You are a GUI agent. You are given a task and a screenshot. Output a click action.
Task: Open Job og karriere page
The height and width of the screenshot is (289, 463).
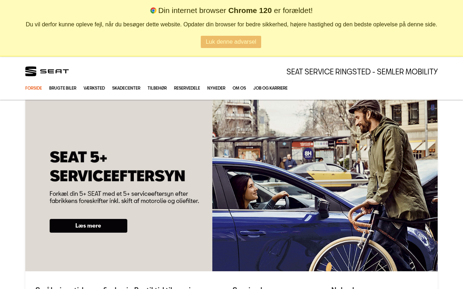pos(270,88)
